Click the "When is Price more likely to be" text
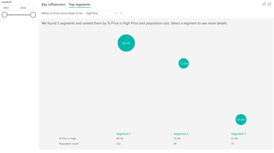Screen dimensions: 274x153 (62, 13)
